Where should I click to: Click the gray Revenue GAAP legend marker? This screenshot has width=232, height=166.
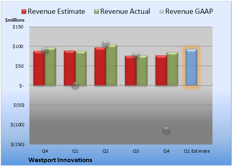pyautogui.click(x=162, y=12)
